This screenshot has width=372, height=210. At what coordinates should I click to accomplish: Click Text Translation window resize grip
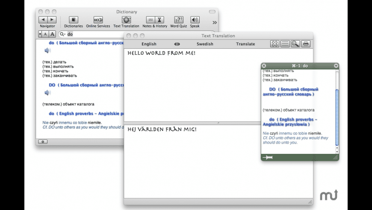(x=310, y=202)
